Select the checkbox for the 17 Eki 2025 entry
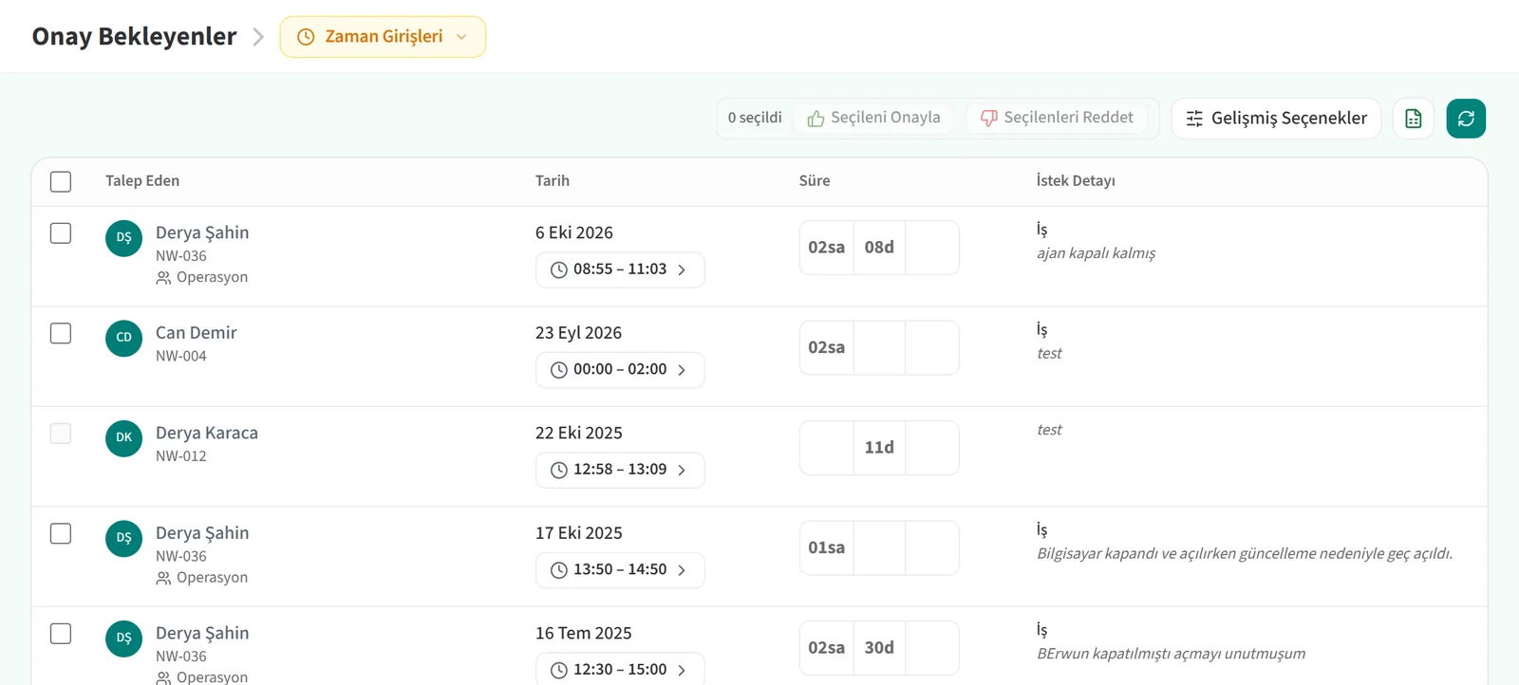 point(61,533)
